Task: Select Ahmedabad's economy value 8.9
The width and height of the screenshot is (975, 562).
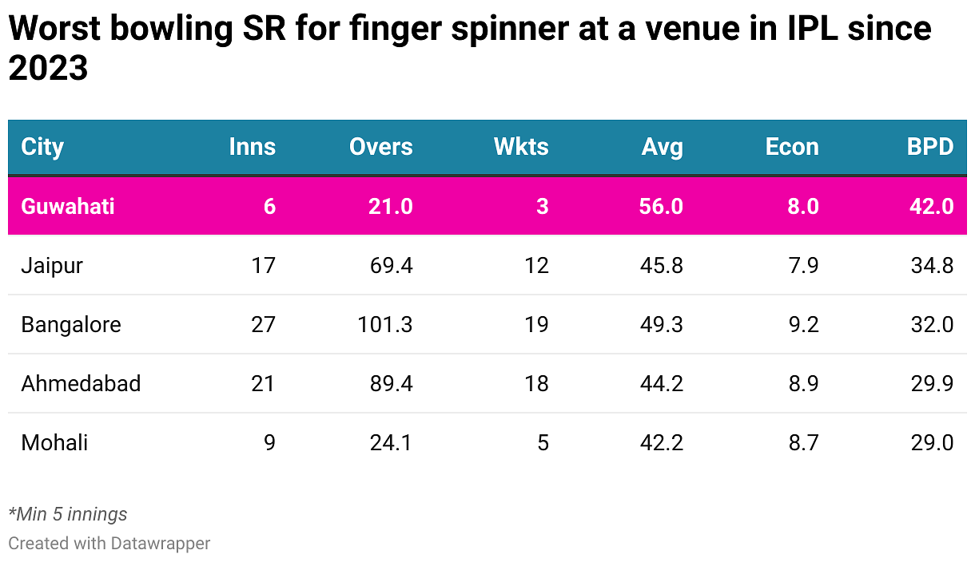Action: [802, 383]
